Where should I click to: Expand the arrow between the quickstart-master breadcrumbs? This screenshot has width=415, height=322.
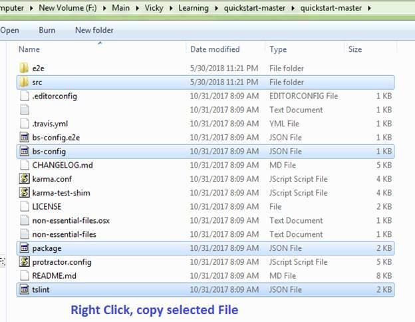[293, 8]
